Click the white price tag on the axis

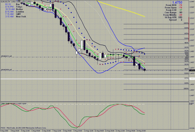192,79
